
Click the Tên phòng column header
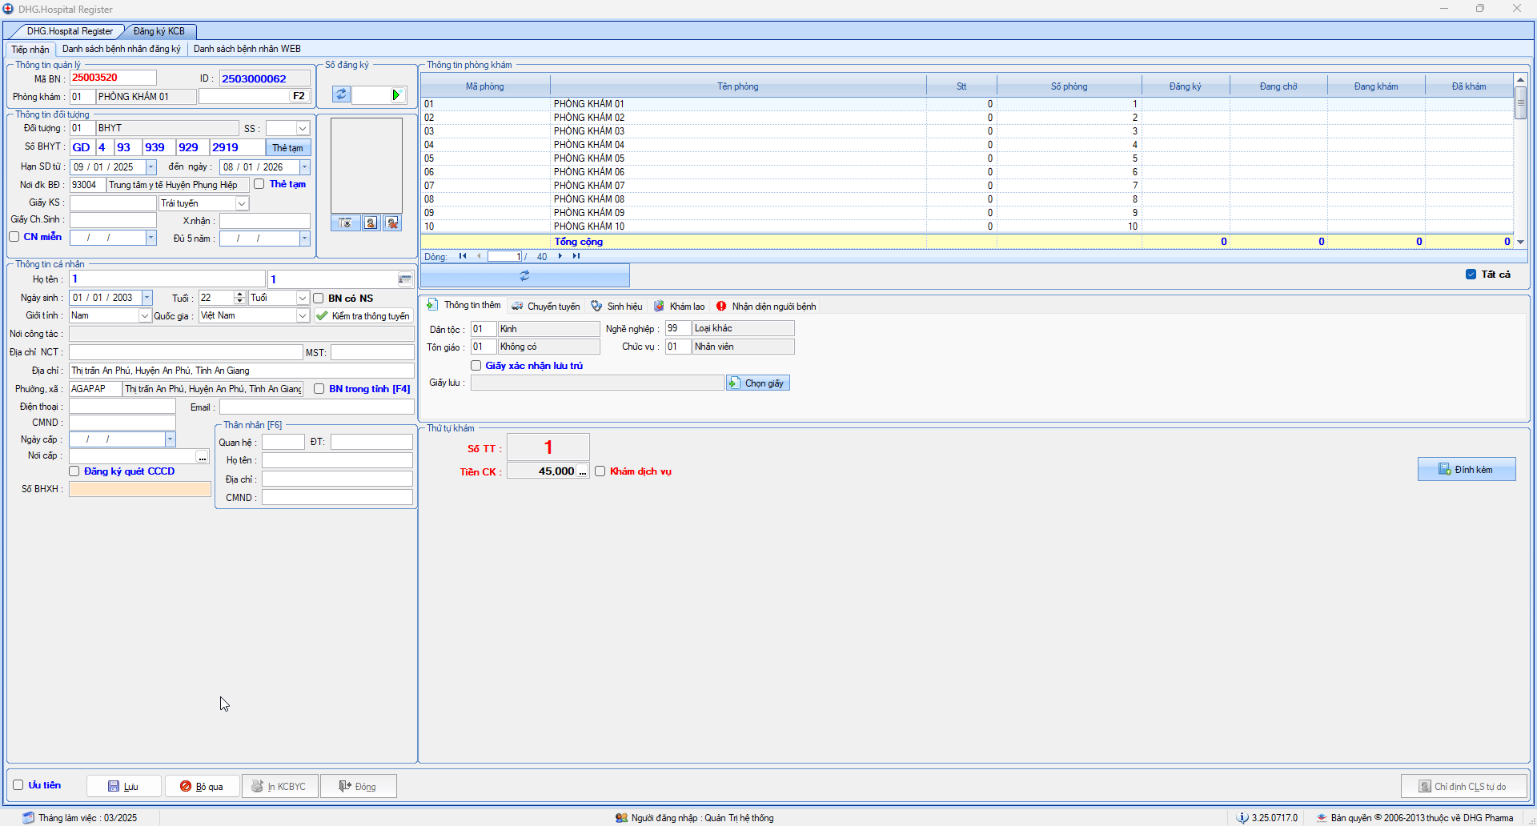[738, 86]
